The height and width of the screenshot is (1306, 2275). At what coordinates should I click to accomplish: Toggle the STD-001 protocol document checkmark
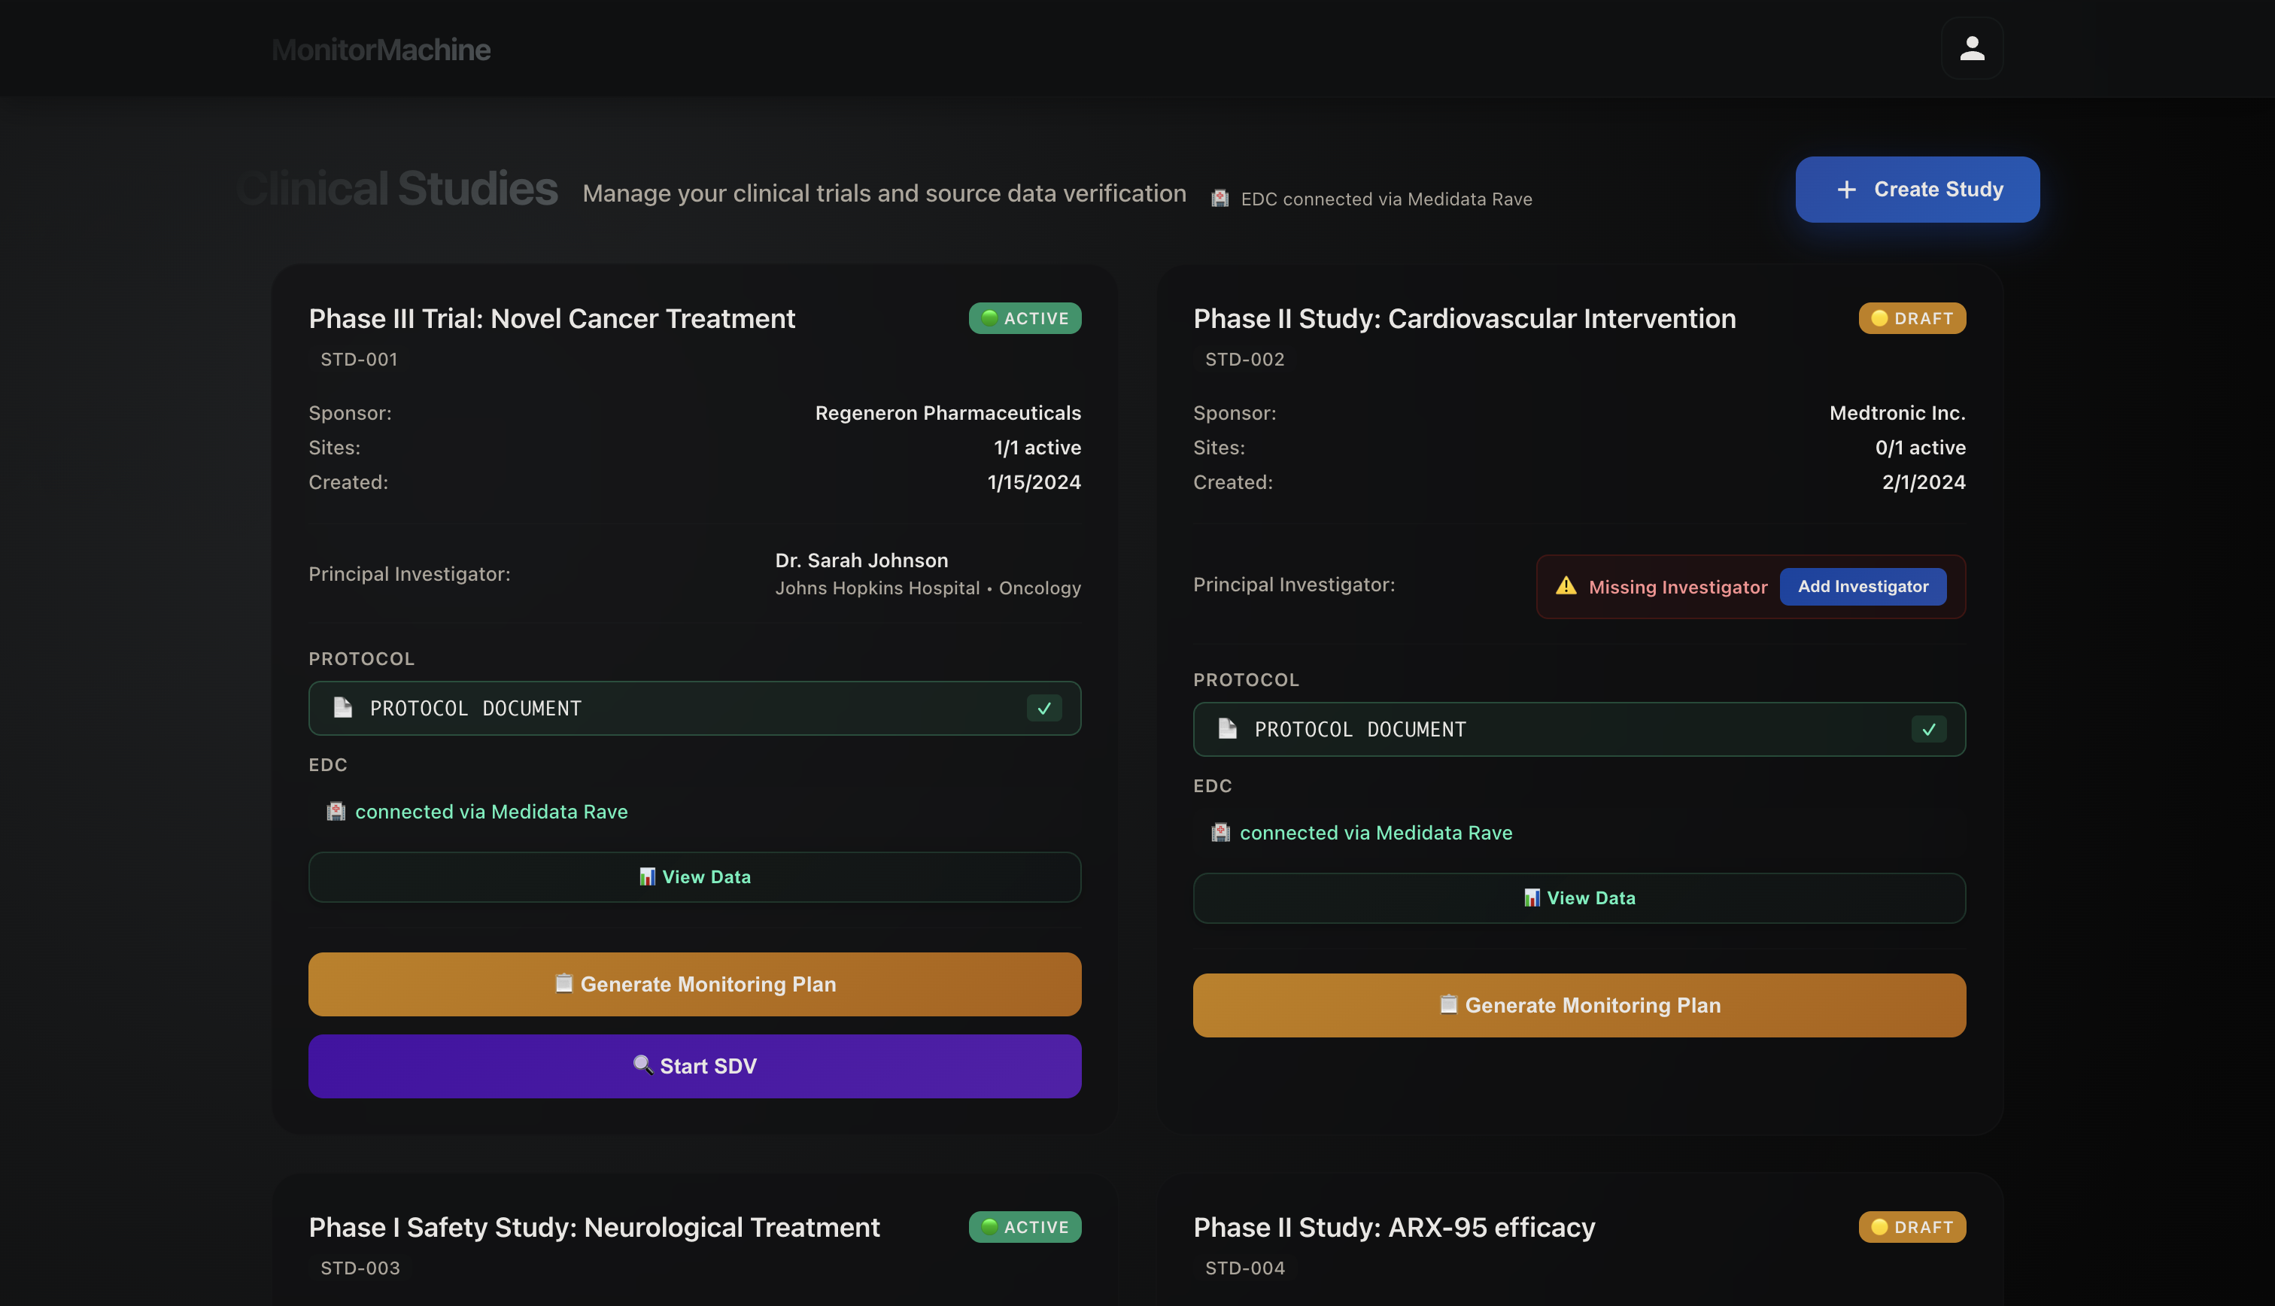[x=1043, y=708]
